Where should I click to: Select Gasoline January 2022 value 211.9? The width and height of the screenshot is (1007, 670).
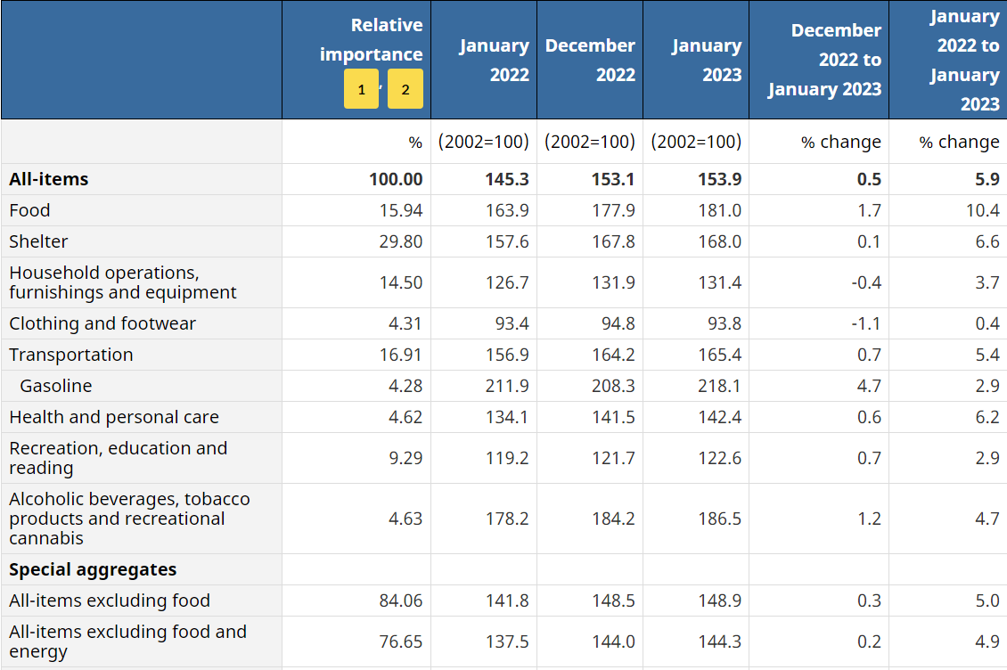coord(507,386)
